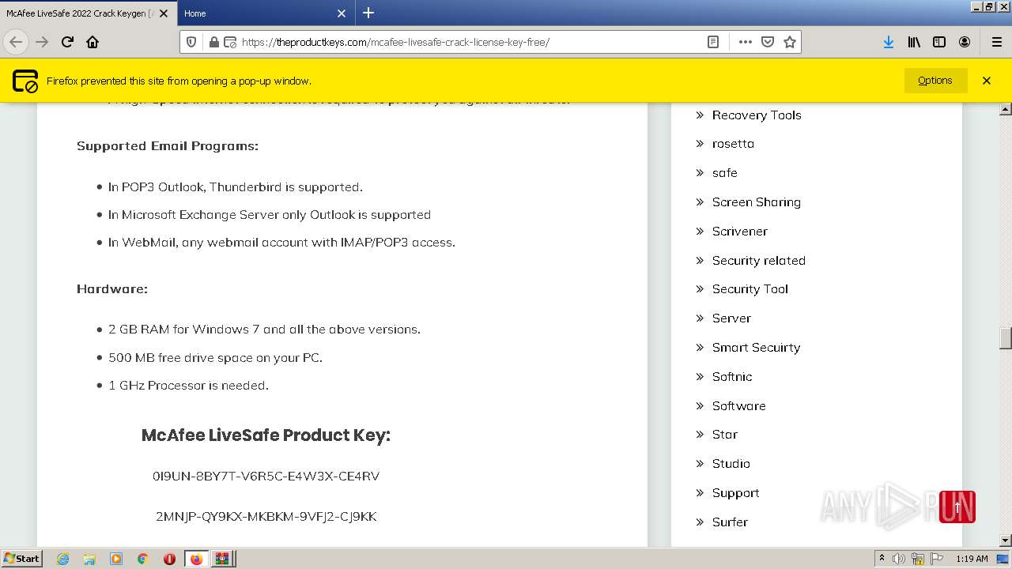Open the volume control in system tray

[898, 559]
